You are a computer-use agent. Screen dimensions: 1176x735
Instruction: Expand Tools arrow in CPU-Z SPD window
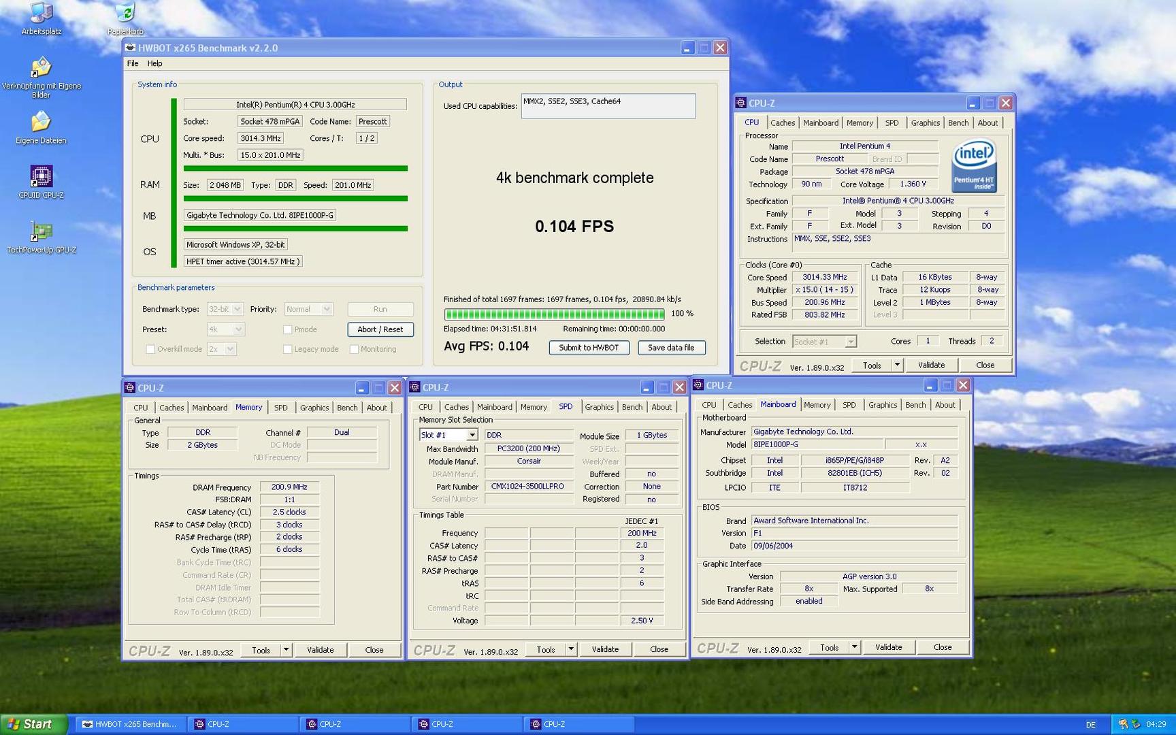571,649
